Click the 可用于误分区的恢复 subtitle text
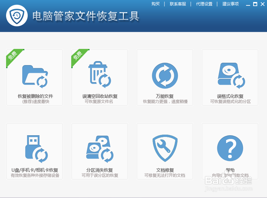Image resolution: width=267 pixels, height=198 pixels. coord(100,175)
